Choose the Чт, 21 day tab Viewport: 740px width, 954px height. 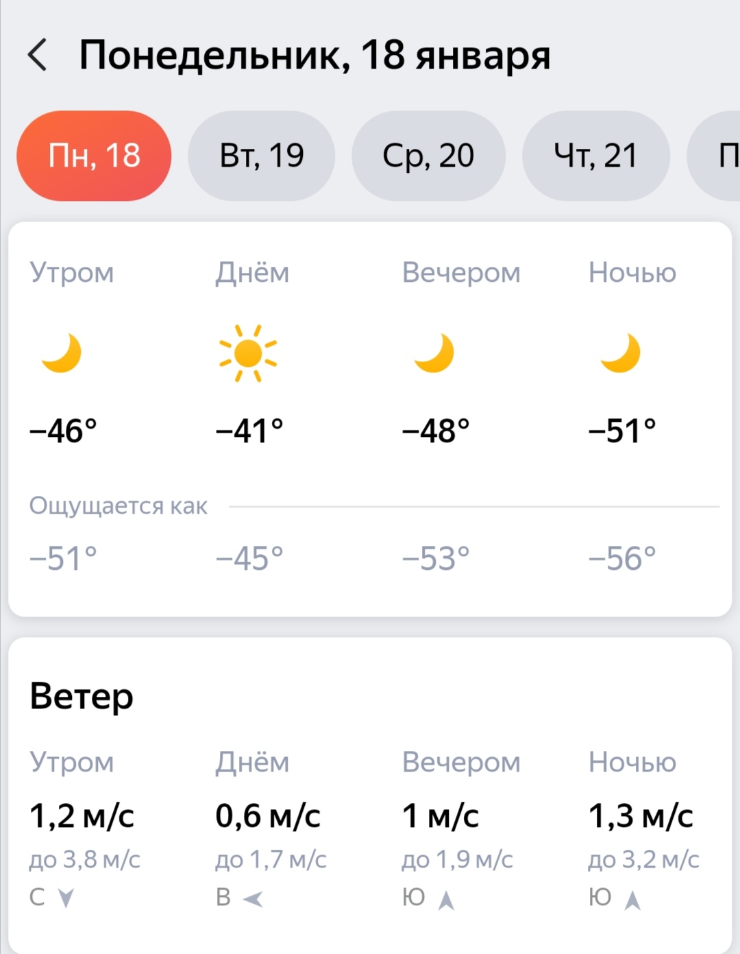[x=595, y=156]
